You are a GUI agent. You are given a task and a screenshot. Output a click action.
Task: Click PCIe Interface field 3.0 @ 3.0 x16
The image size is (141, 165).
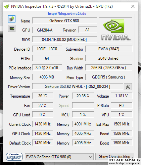(47, 68)
